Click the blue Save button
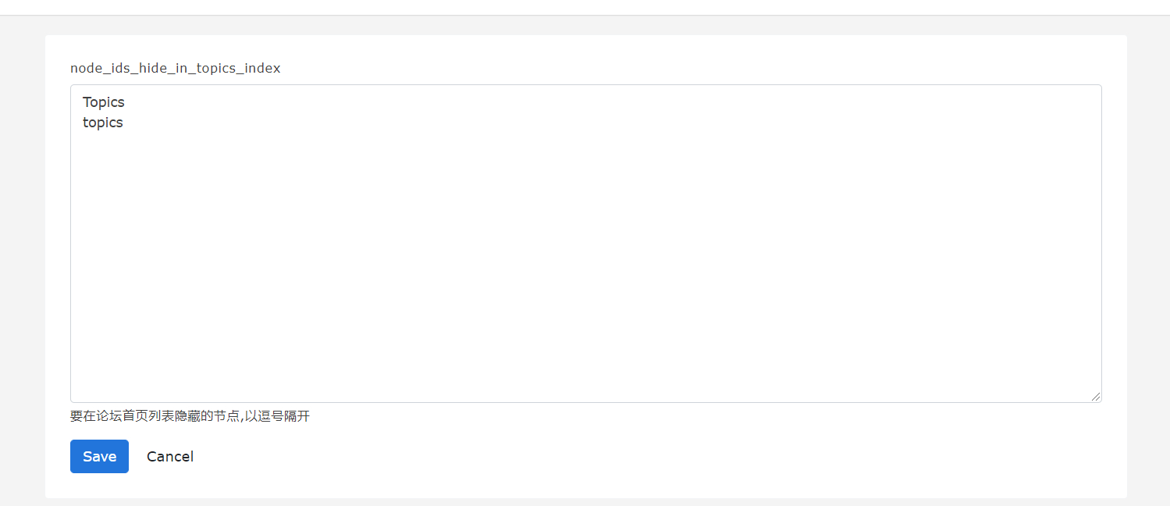Image resolution: width=1170 pixels, height=506 pixels. (x=99, y=456)
